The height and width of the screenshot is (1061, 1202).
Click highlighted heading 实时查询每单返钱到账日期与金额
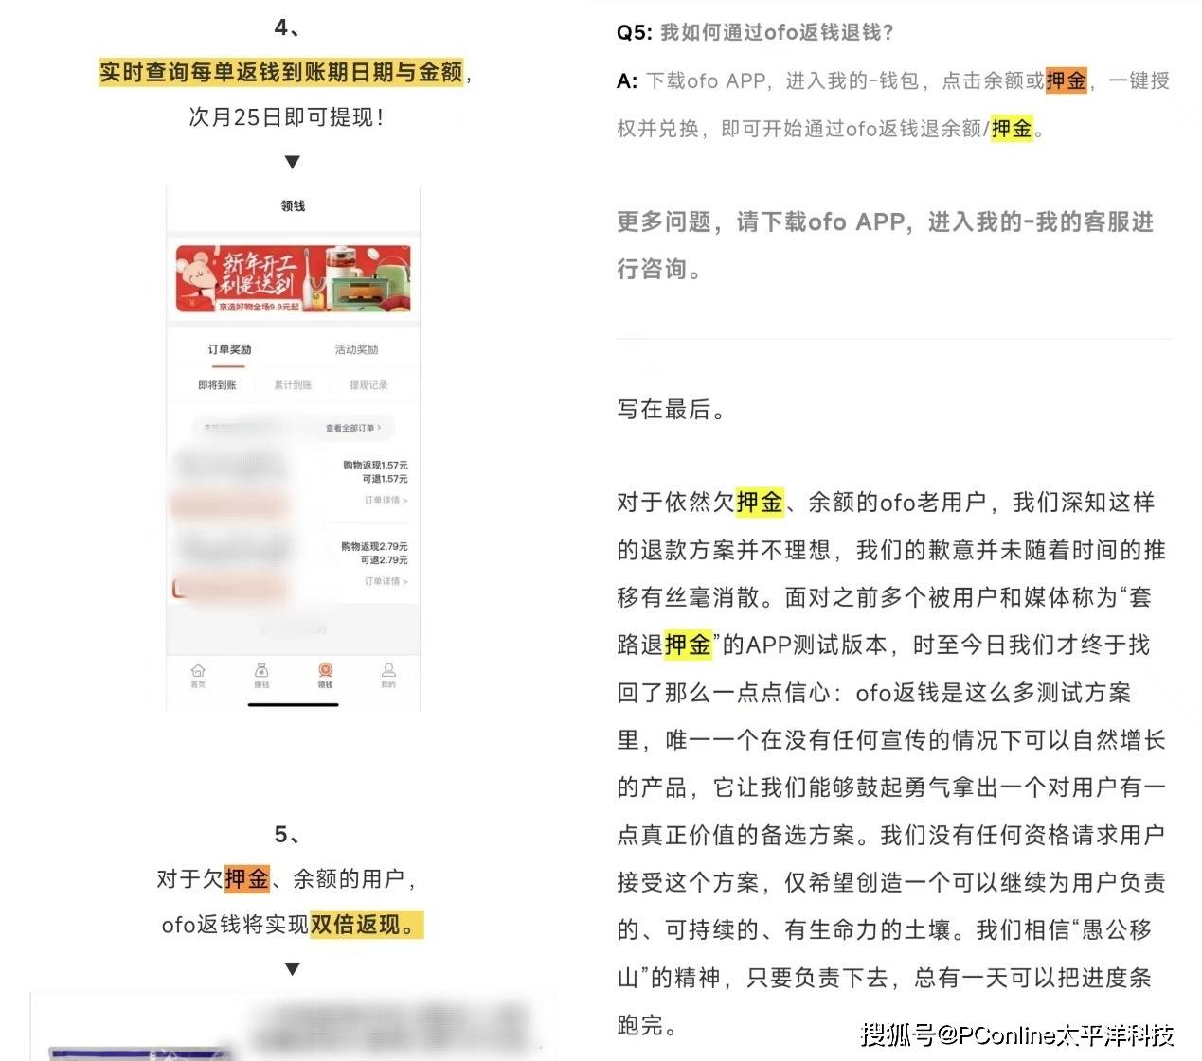pos(281,72)
